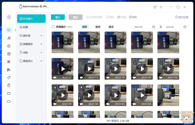This screenshot has height=125, width=195.
Task: Select the first photo thumbnail in top row
Action: (63, 42)
